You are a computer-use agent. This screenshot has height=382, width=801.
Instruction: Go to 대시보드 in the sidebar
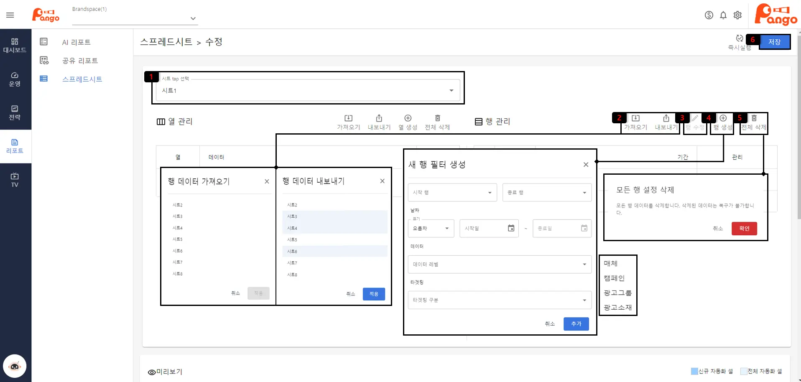point(15,45)
